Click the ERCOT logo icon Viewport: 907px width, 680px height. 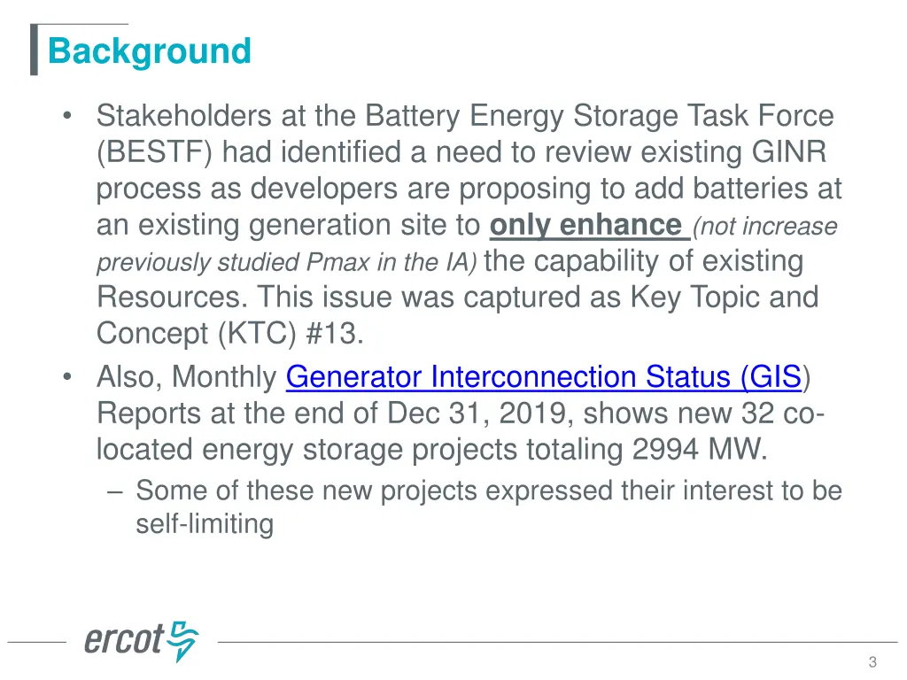142,641
